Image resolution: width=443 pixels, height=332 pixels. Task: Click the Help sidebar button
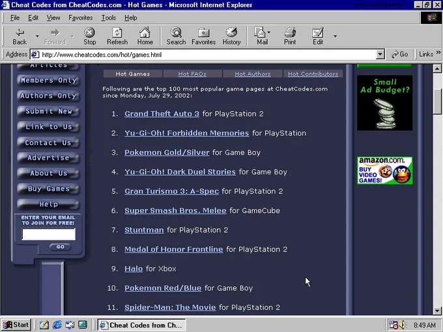(x=48, y=204)
